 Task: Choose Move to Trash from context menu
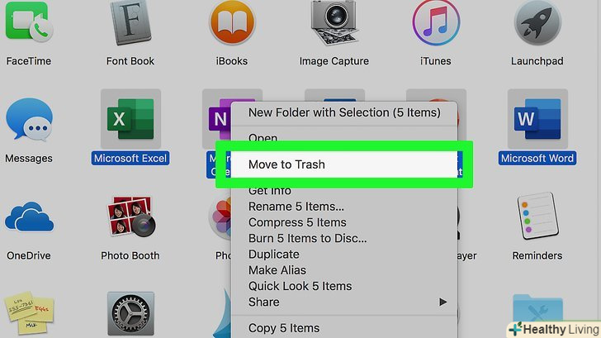(x=286, y=164)
